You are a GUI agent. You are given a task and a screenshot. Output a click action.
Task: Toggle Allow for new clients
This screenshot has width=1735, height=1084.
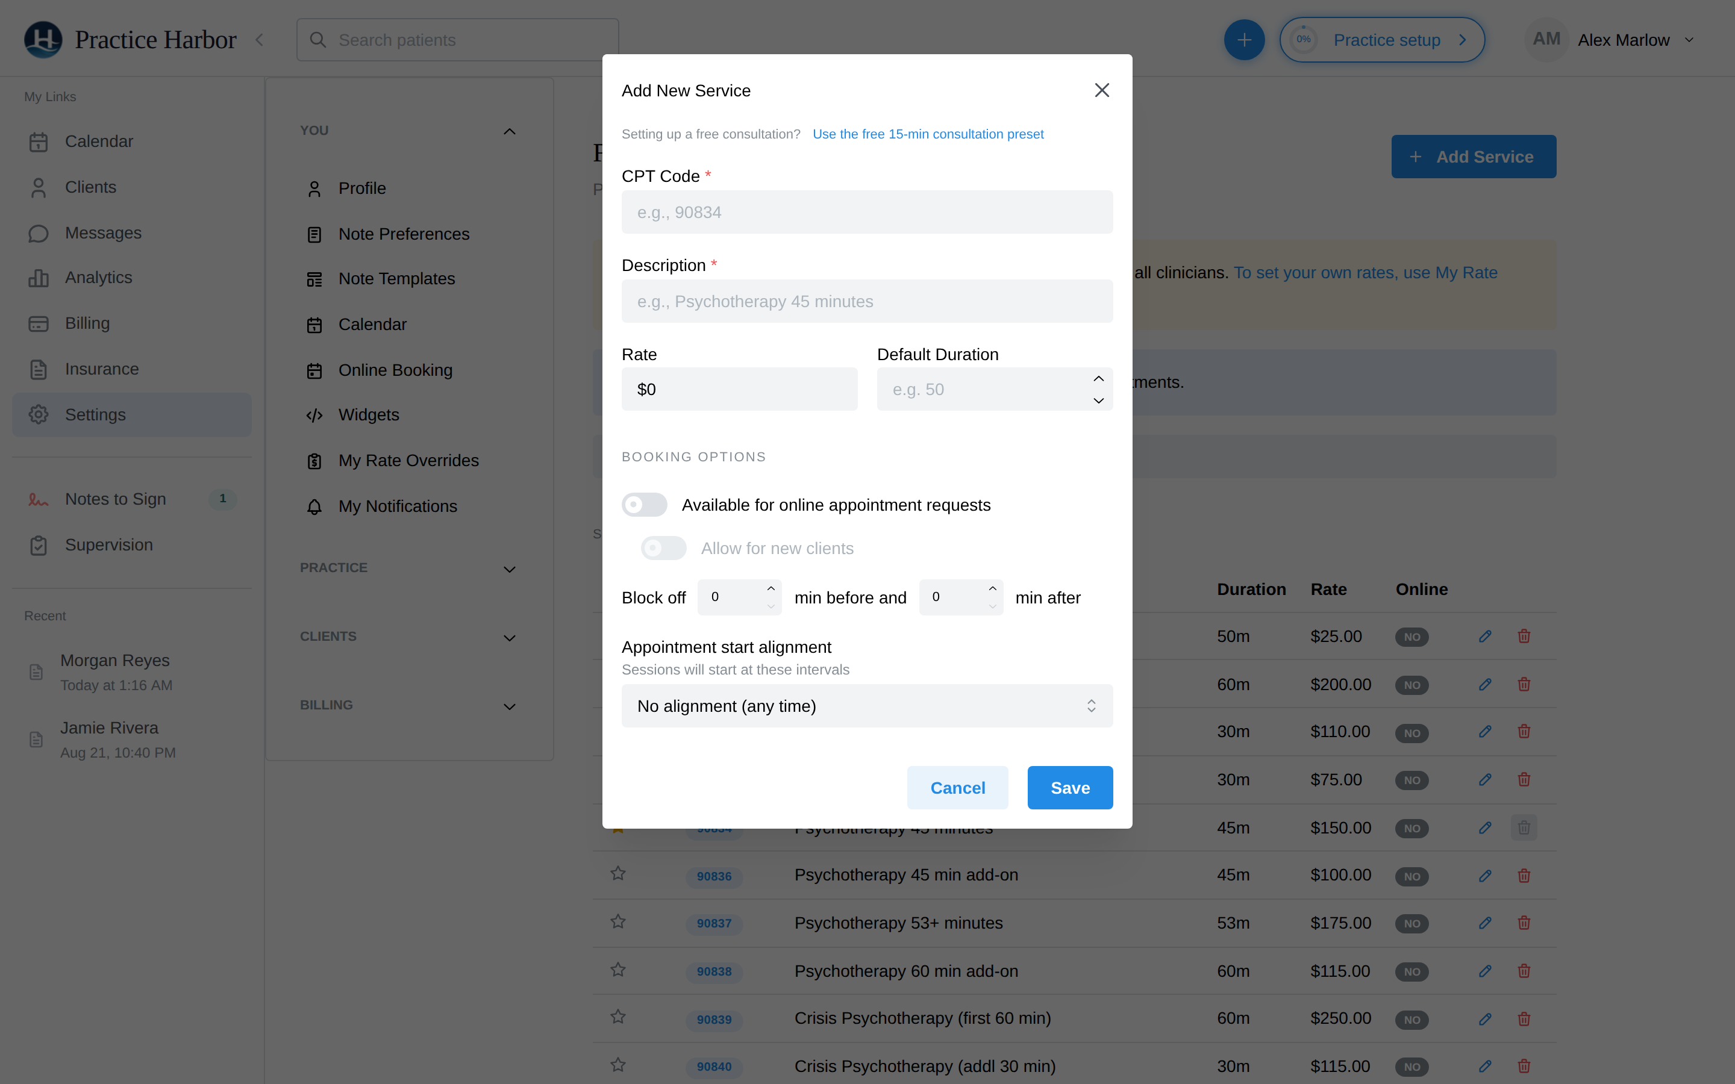point(663,549)
